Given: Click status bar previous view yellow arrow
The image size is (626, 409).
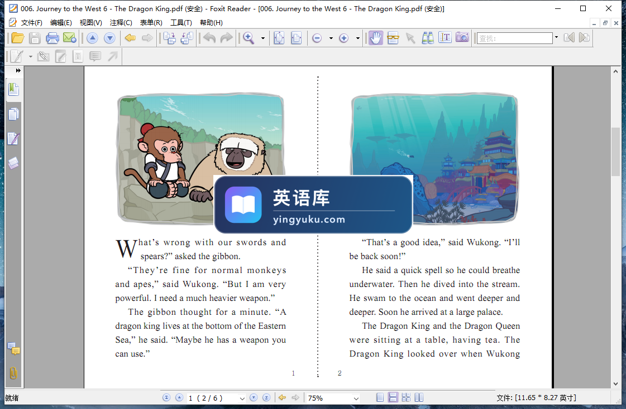Looking at the screenshot, I should coord(282,397).
